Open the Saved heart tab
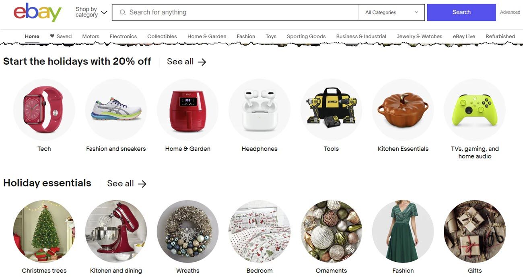 point(61,36)
